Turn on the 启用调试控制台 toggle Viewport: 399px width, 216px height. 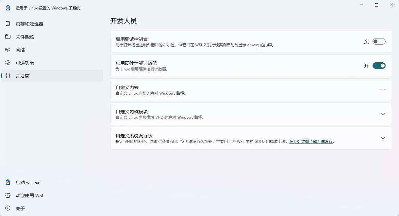click(379, 41)
